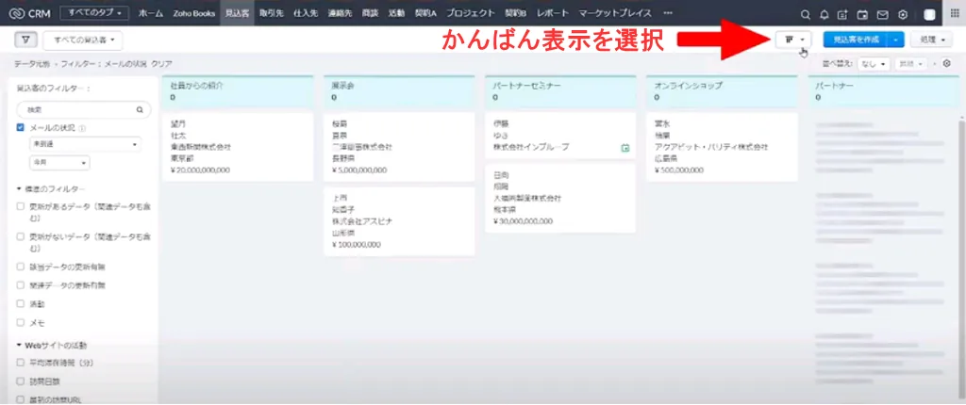Click the kanban view icon
This screenshot has height=405, width=966.
click(790, 40)
